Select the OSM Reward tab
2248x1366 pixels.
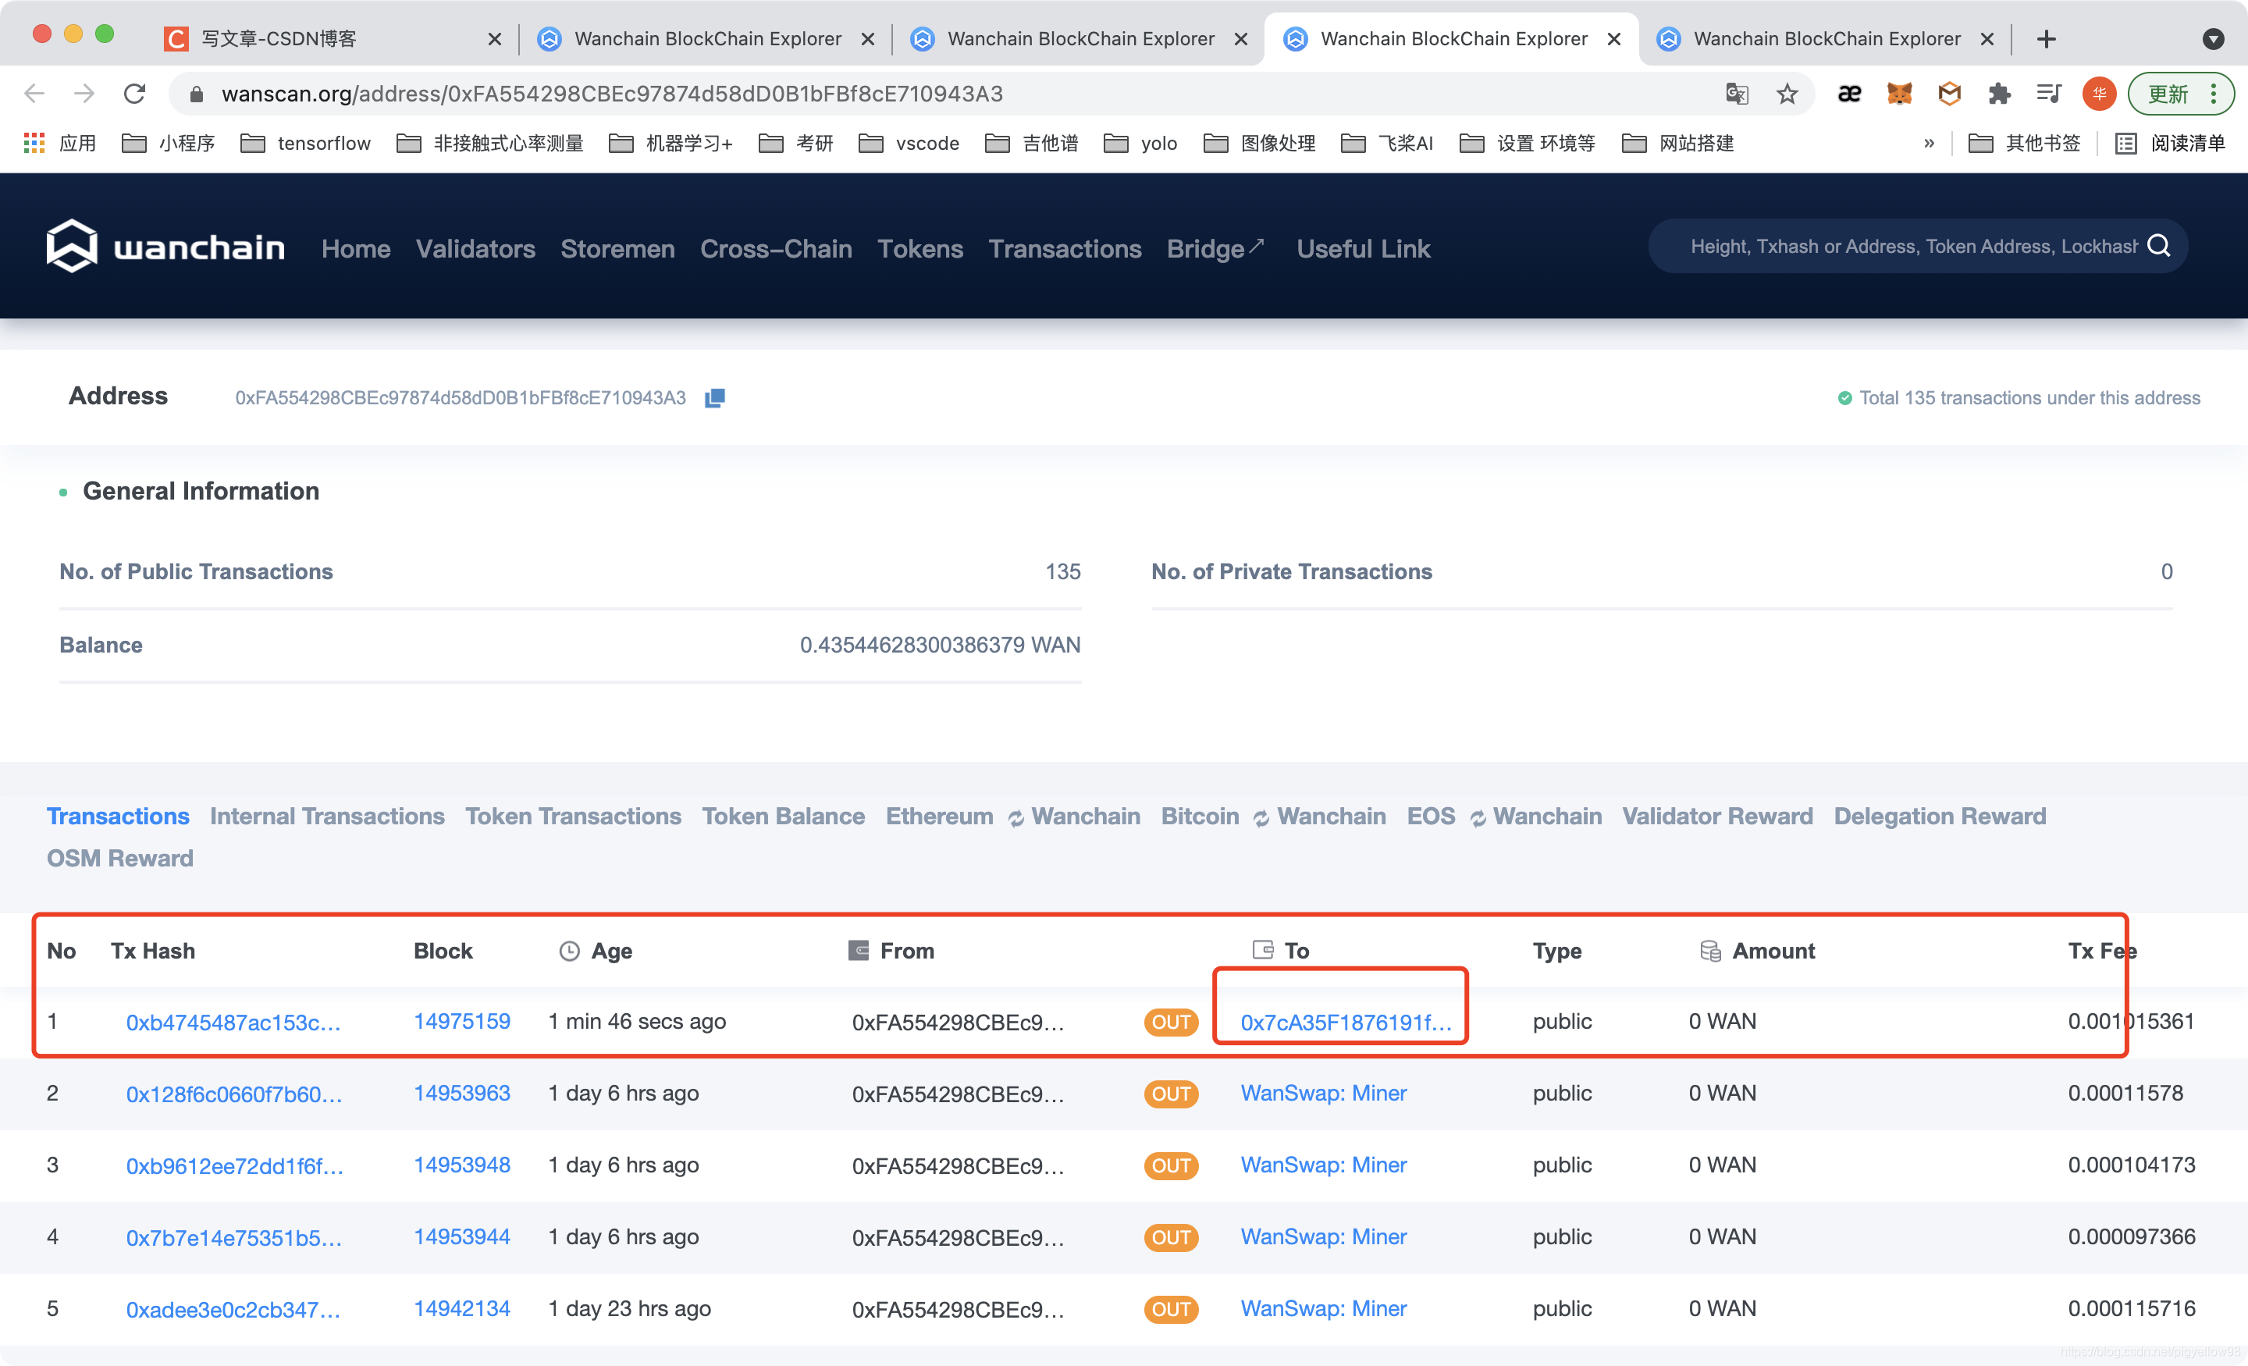coord(119,858)
